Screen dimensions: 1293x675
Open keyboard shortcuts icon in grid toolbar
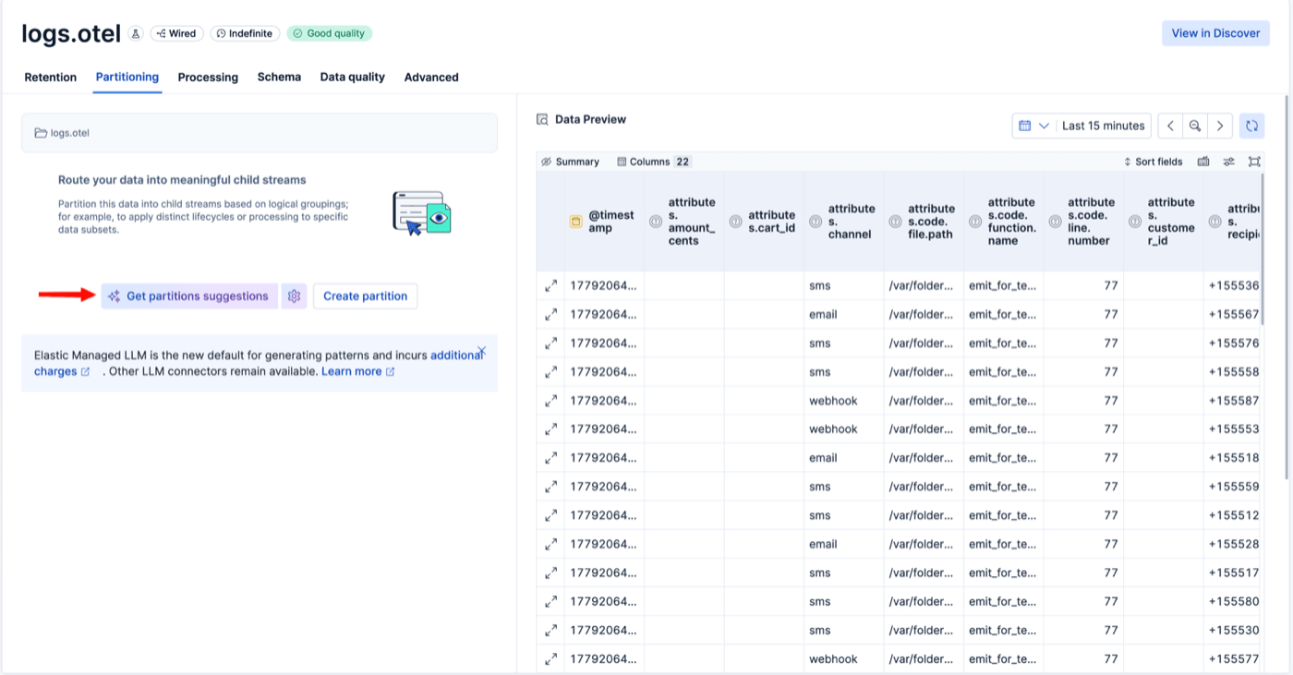(1203, 162)
